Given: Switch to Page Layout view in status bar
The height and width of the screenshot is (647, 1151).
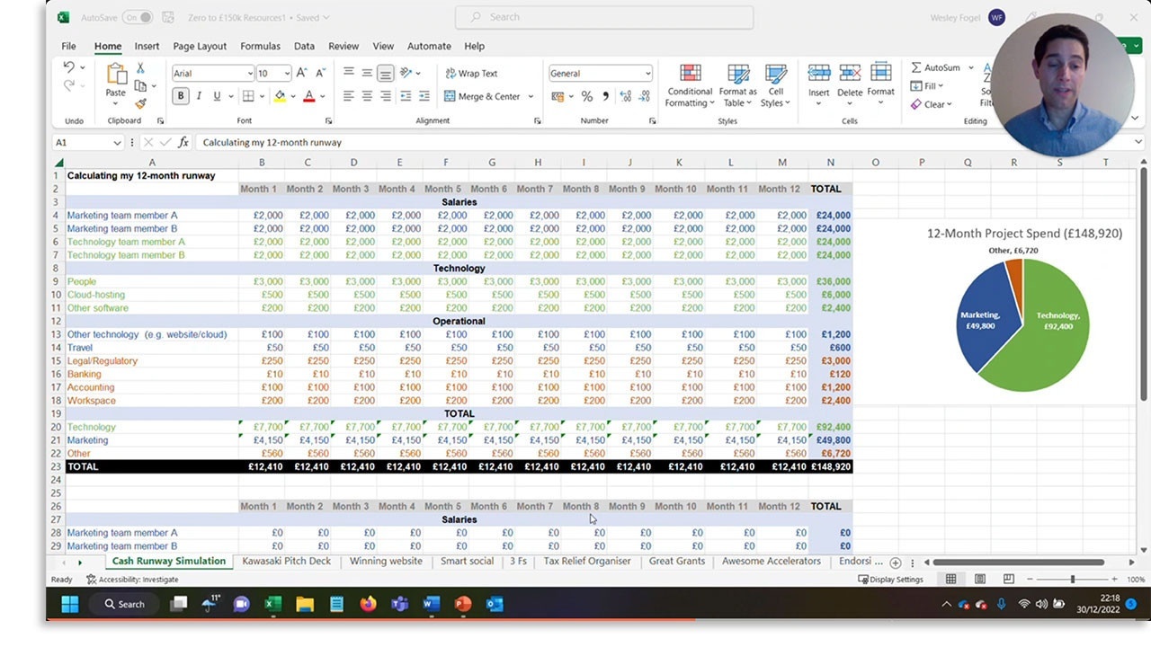Looking at the screenshot, I should 980,580.
